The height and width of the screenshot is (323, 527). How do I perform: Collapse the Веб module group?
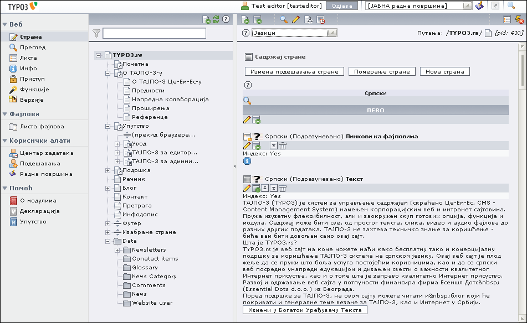pos(4,24)
